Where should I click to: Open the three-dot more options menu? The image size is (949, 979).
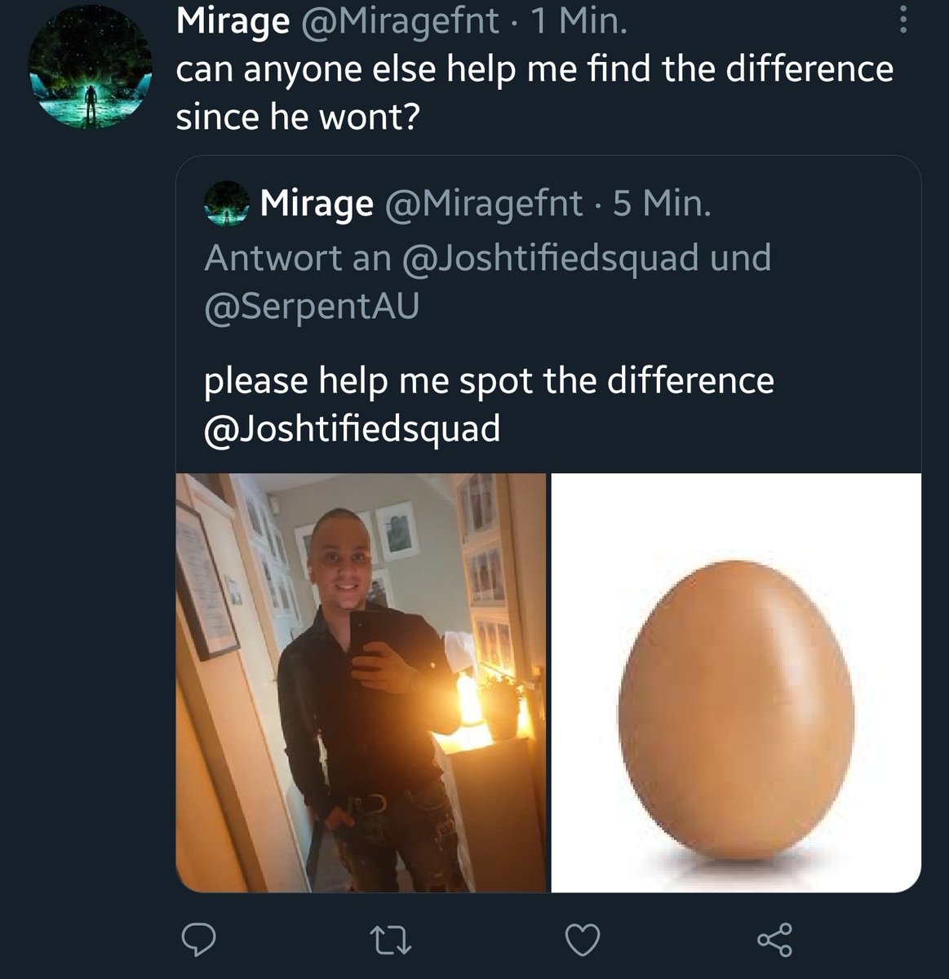click(x=902, y=21)
